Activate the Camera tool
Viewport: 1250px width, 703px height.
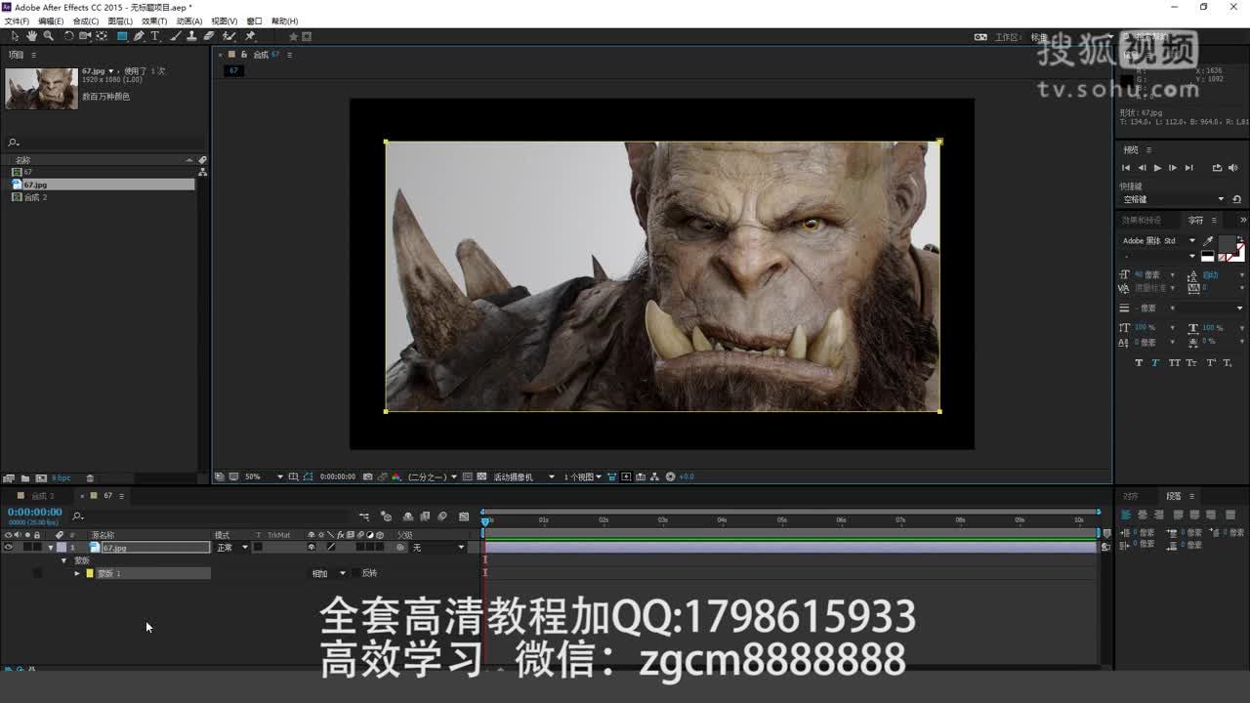[84, 35]
